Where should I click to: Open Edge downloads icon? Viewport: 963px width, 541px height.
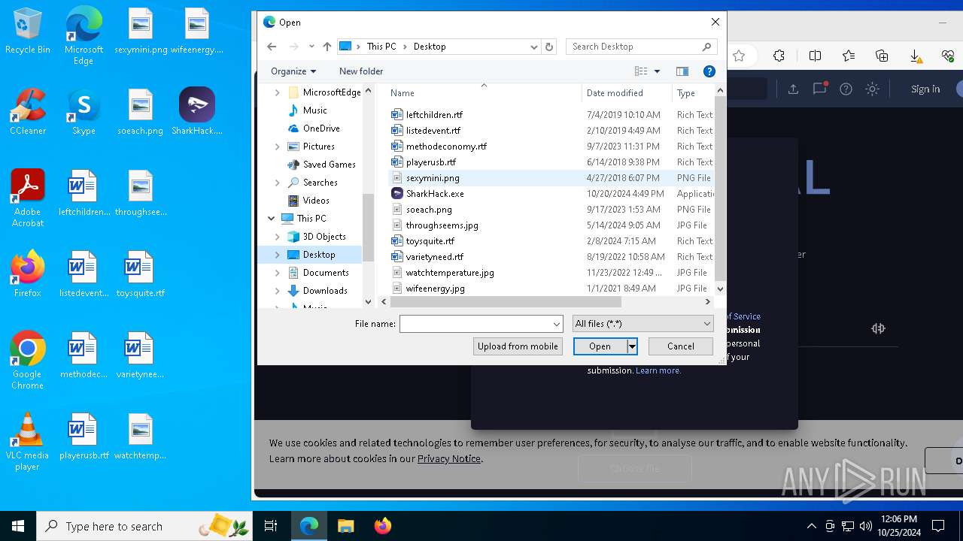(x=916, y=56)
